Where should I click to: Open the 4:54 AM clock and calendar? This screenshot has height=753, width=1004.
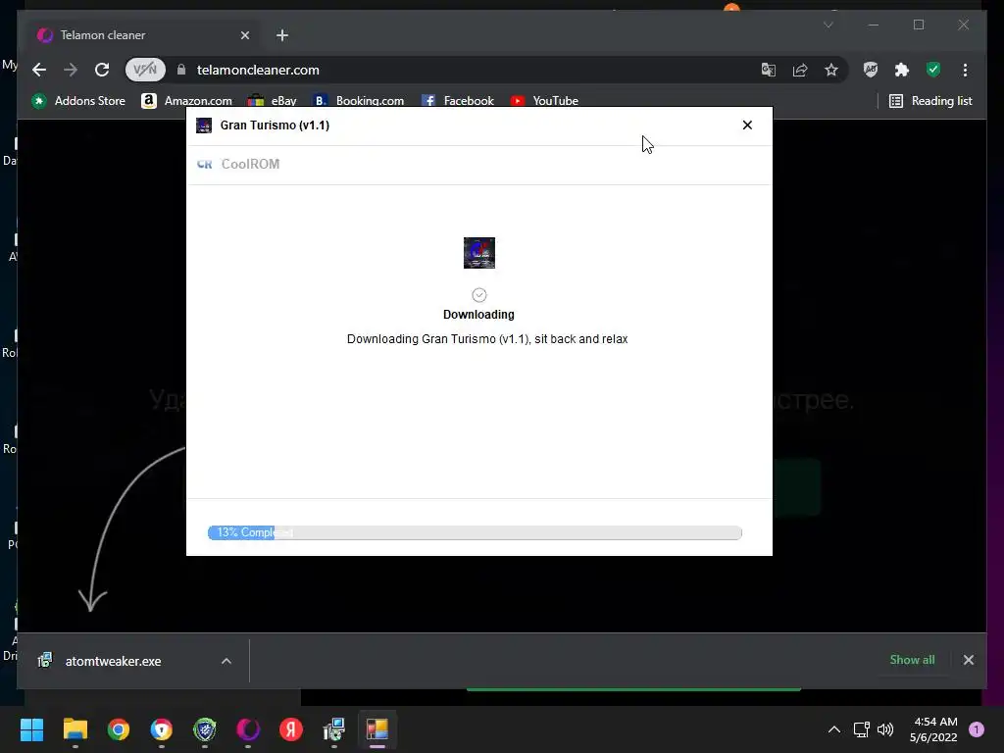[x=933, y=729]
